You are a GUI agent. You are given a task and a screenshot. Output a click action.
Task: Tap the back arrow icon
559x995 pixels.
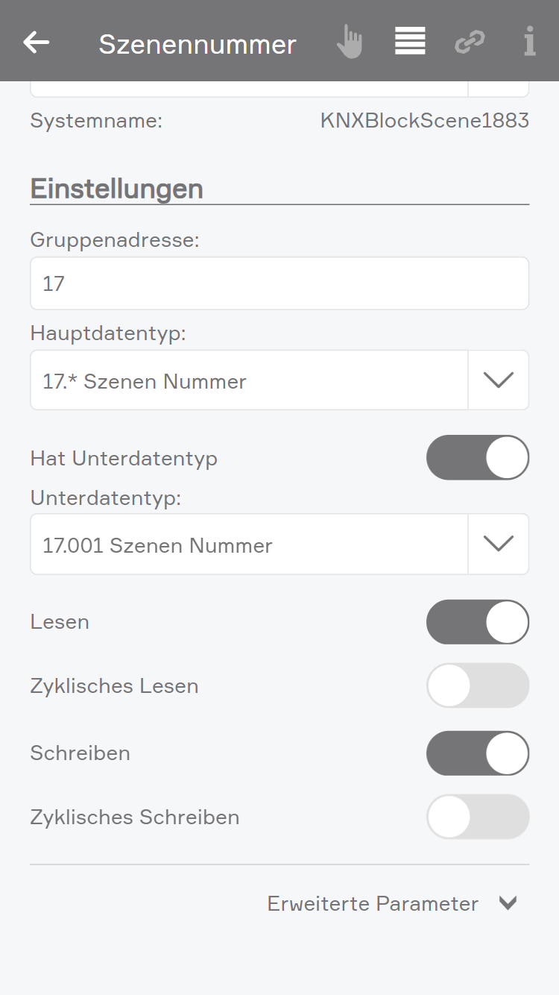[x=36, y=43]
